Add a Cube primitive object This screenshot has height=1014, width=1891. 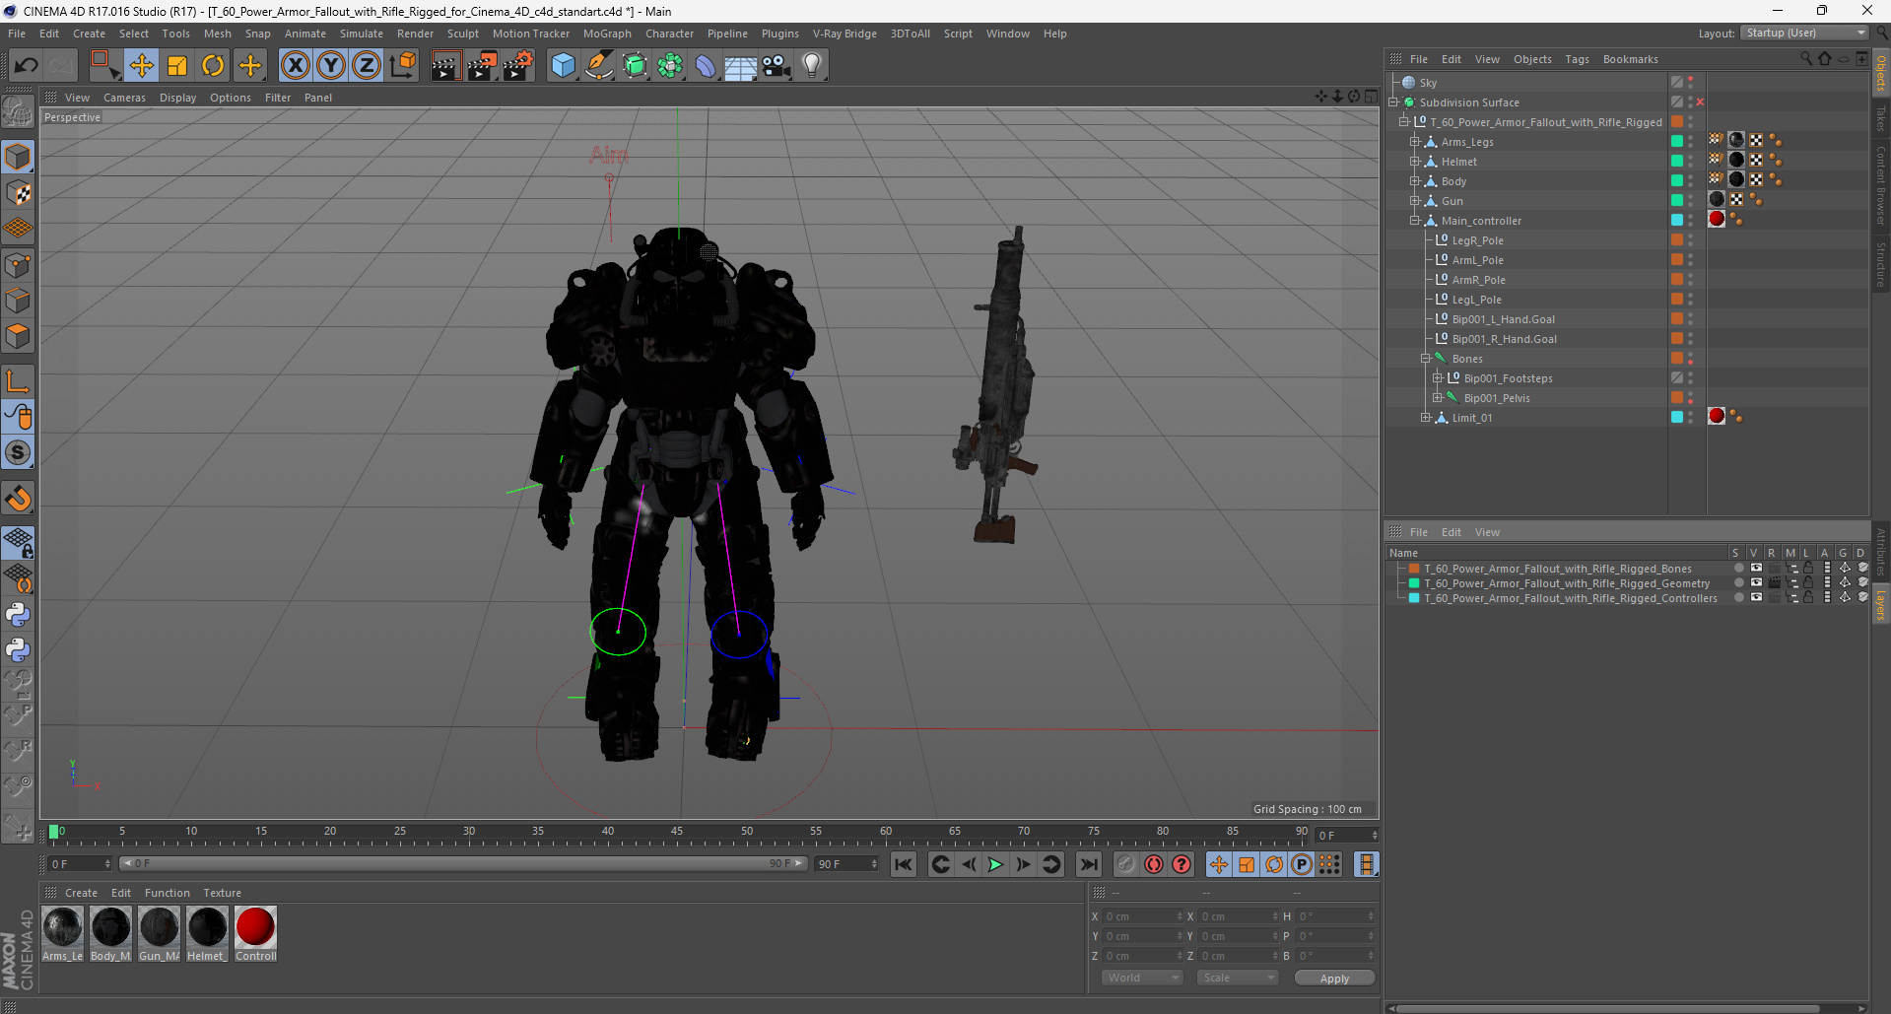coord(563,66)
